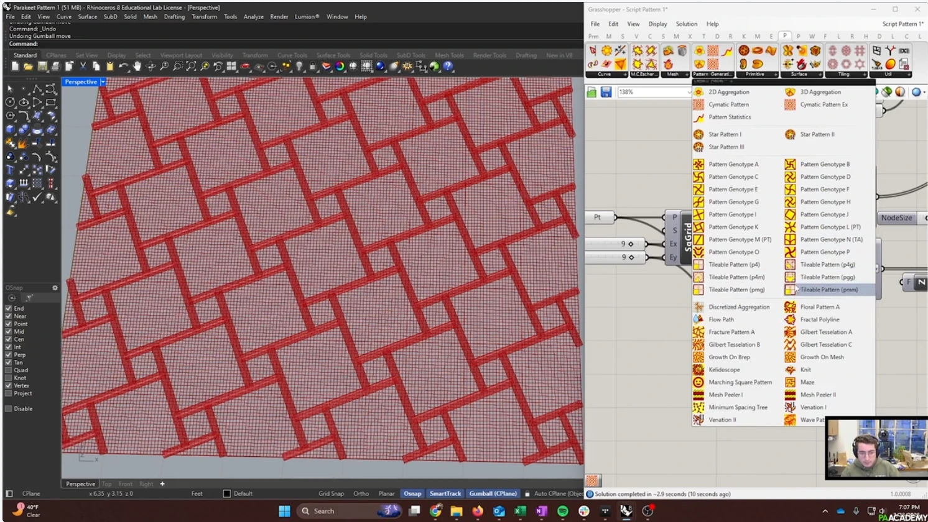The image size is (928, 522).
Task: Show hidden icons in Windows system tray
Action: pos(825,511)
